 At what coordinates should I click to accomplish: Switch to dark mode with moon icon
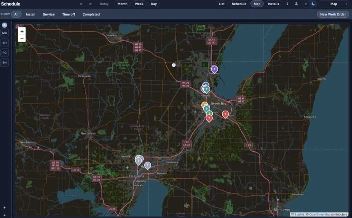pyautogui.click(x=313, y=4)
